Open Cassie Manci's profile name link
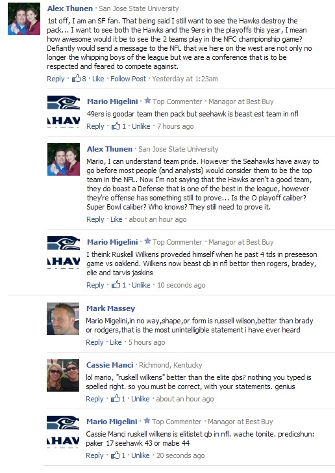 (x=110, y=365)
